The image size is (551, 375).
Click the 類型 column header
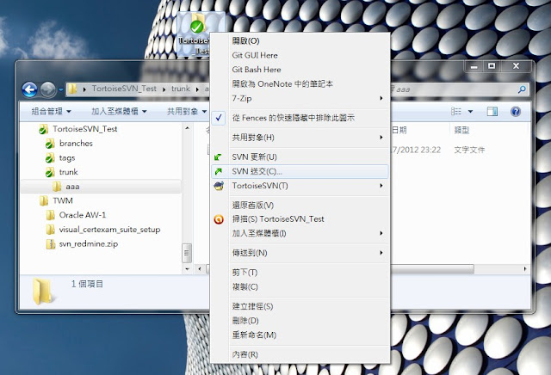(461, 130)
